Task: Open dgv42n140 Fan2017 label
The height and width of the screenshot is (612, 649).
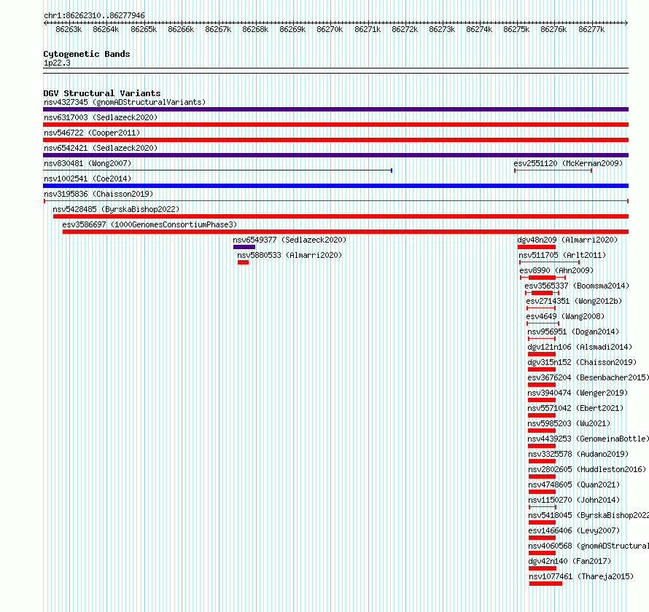Action: point(570,561)
